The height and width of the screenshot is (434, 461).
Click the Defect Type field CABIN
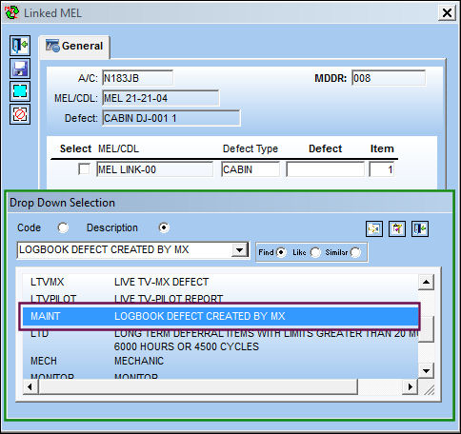[251, 169]
